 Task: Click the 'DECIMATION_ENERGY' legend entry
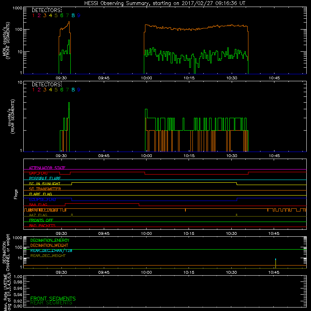[x=50, y=240]
